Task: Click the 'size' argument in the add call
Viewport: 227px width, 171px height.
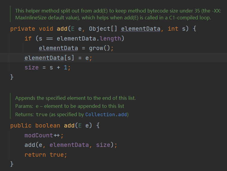Action: (x=103, y=145)
